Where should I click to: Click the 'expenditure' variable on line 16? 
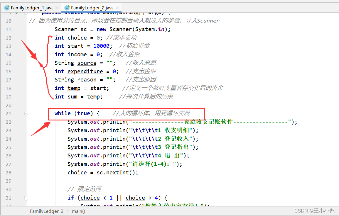point(85,71)
